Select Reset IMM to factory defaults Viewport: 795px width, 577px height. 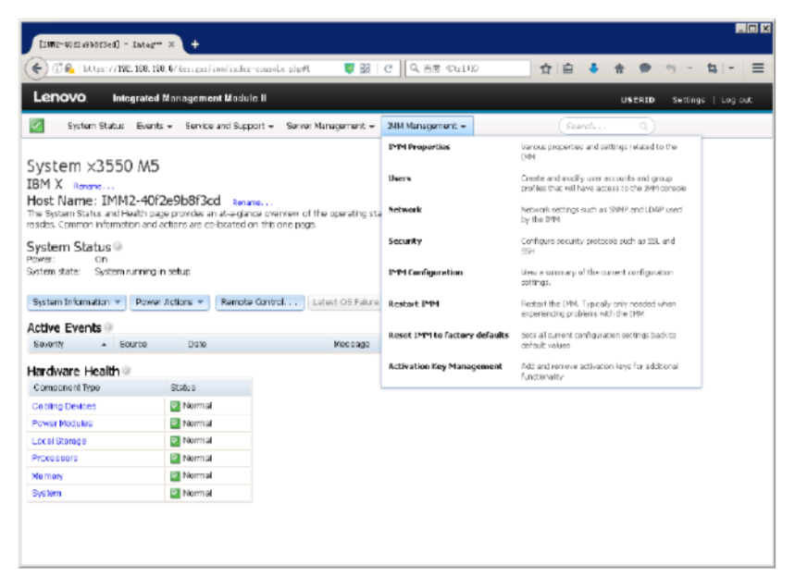coord(448,336)
